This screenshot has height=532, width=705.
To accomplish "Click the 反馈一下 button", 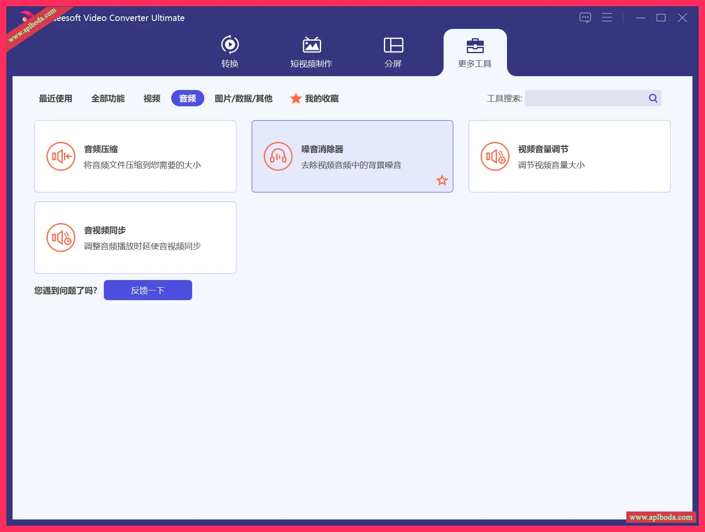I will pos(148,290).
